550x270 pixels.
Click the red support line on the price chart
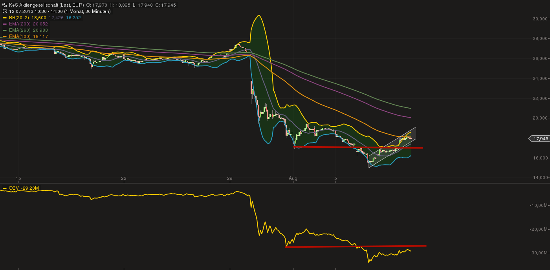358,147
